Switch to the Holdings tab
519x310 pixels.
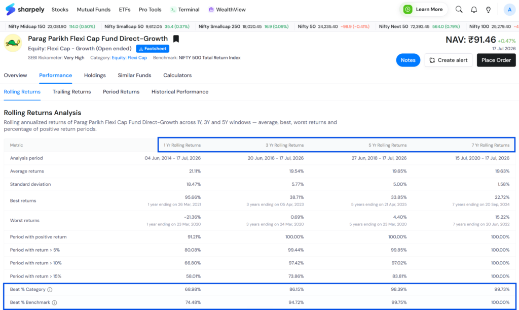pos(95,75)
